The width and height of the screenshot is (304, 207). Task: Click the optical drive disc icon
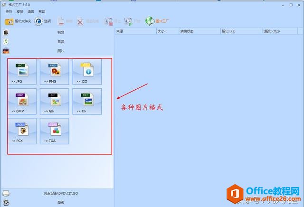6,193
